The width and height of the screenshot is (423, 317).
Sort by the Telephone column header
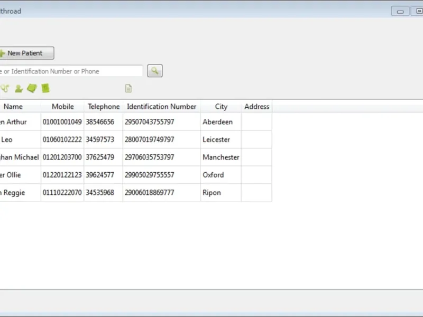(x=104, y=107)
